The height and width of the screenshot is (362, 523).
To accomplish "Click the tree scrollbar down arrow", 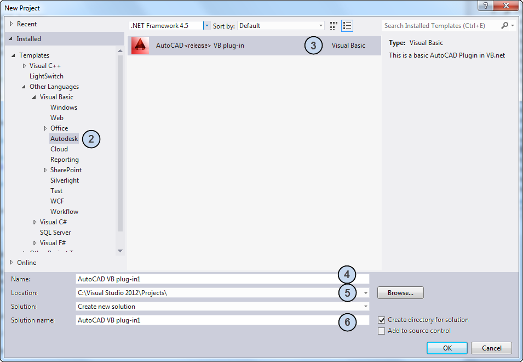I will click(120, 251).
